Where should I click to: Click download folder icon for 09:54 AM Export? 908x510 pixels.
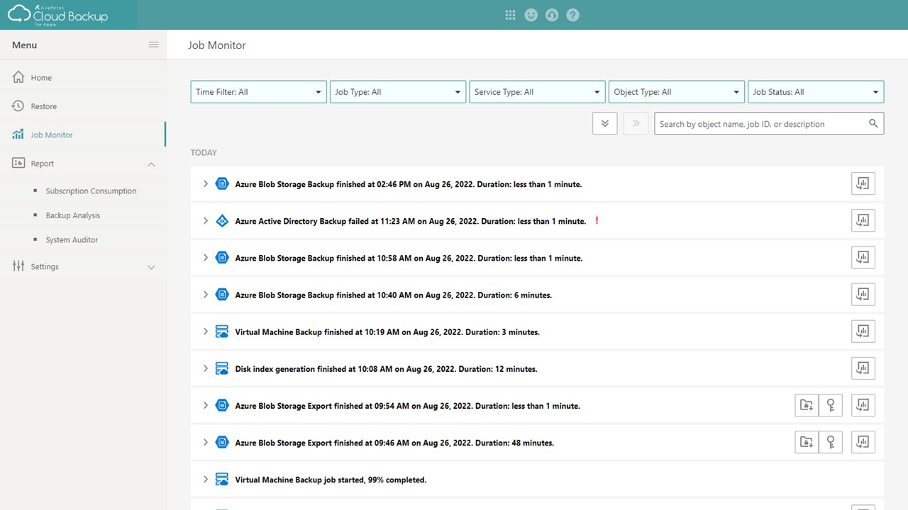tap(807, 405)
